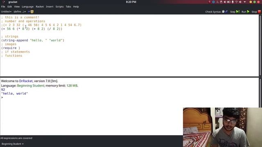Open the Insert menu
262x147 pixels.
coord(50,7)
